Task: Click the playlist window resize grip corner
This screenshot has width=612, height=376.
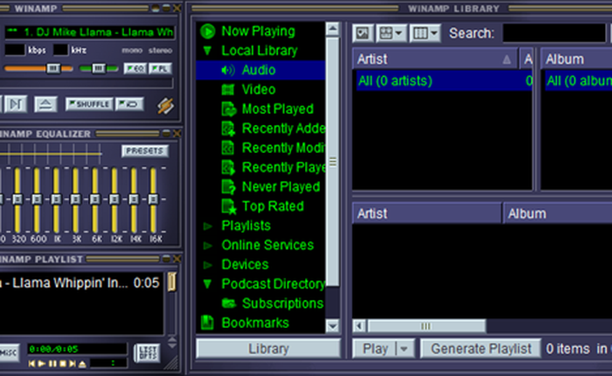Action: [x=171, y=363]
